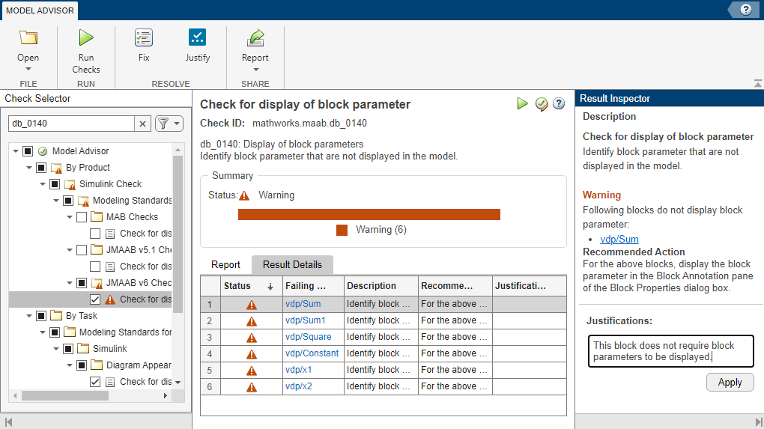Viewport: 764px width, 429px height.
Task: Clear the db_0140 search text
Action: pos(142,124)
